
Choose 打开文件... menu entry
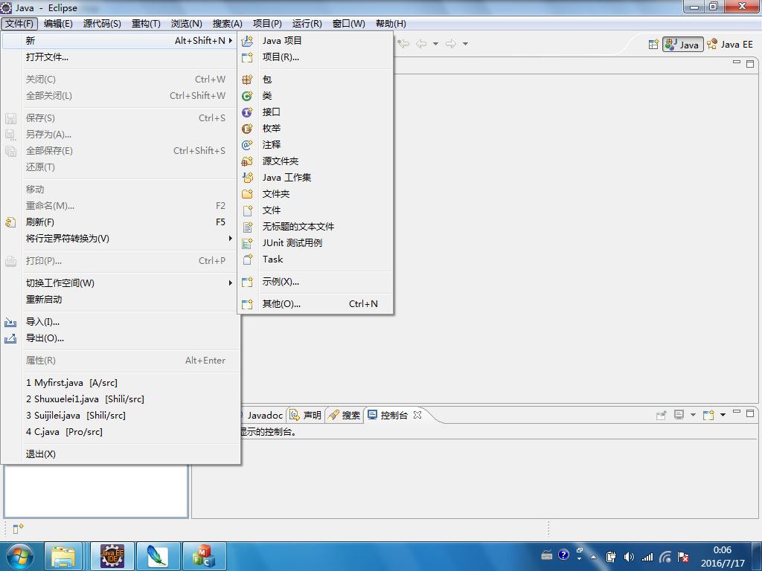tap(121, 57)
